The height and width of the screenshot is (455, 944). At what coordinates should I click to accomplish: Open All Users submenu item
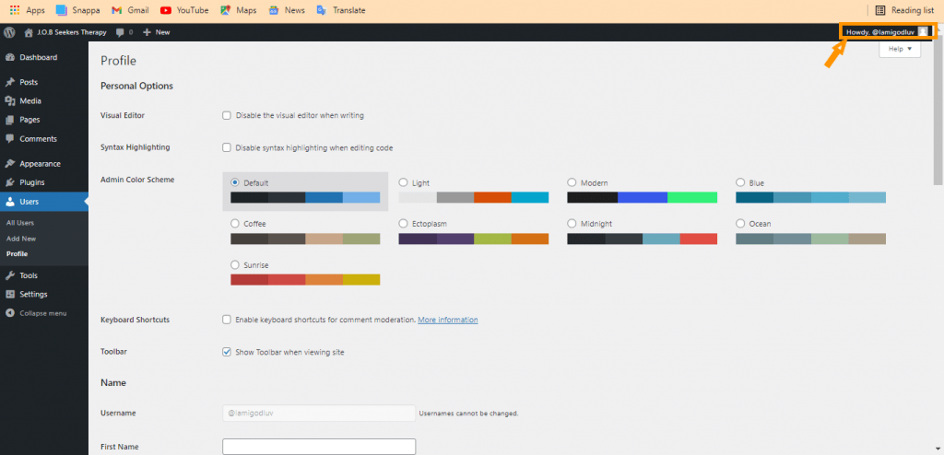pos(20,223)
